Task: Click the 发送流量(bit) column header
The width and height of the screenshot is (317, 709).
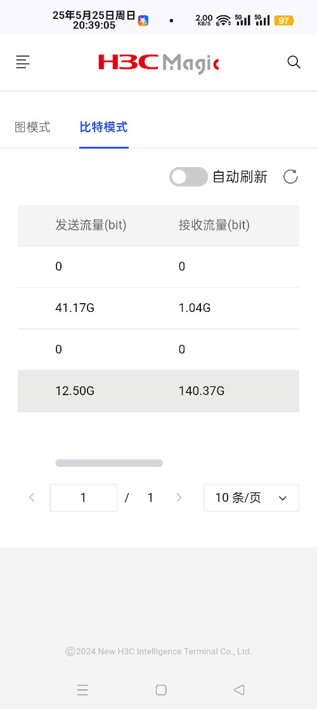Action: point(91,225)
